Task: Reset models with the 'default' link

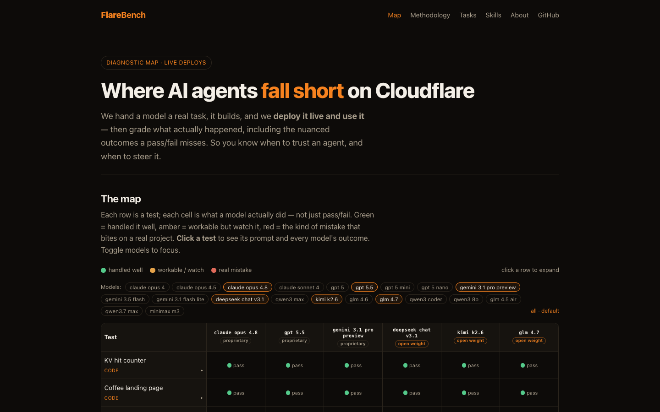Action: pos(550,311)
